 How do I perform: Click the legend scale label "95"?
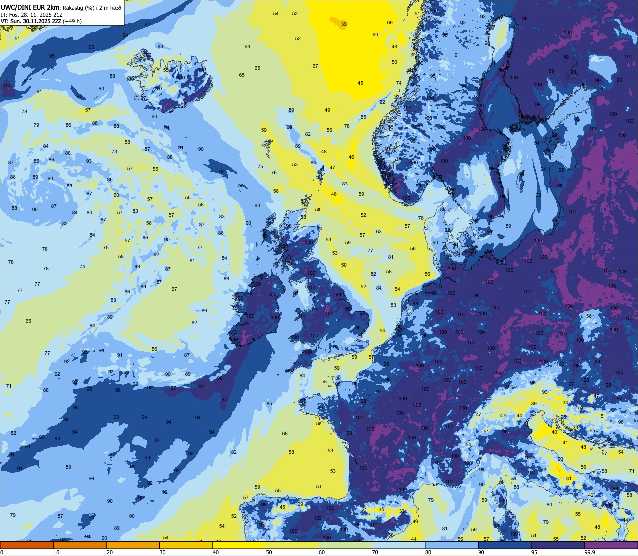click(534, 552)
